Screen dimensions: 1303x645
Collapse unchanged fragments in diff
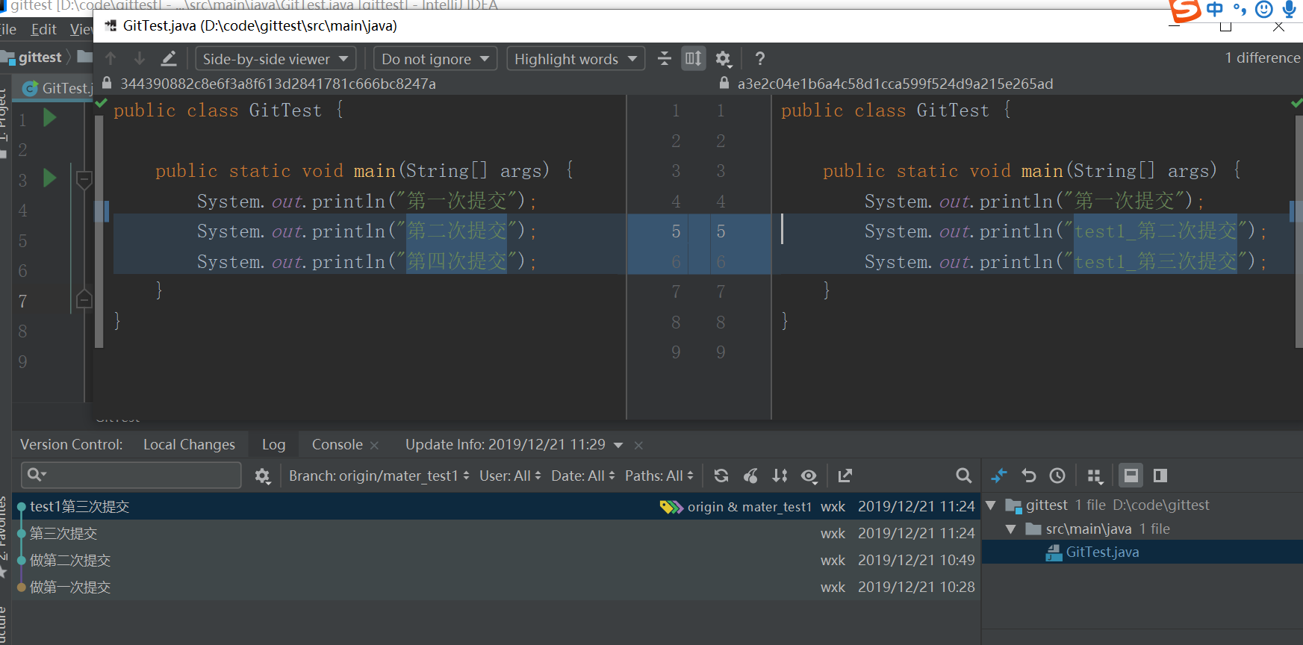(x=664, y=58)
